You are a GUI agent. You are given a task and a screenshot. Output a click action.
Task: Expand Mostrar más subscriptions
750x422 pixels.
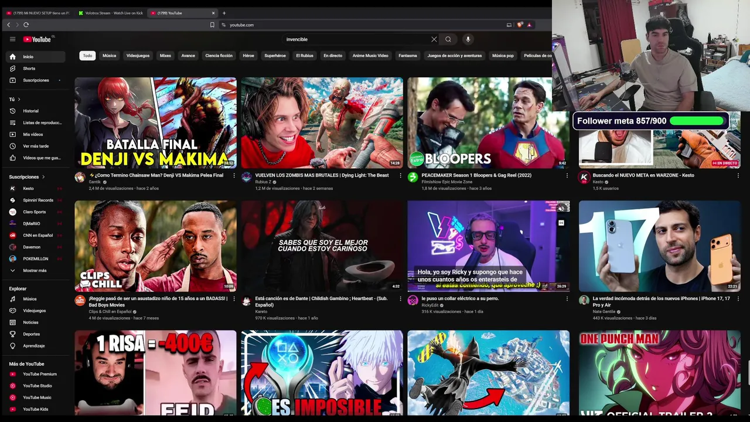[35, 270]
